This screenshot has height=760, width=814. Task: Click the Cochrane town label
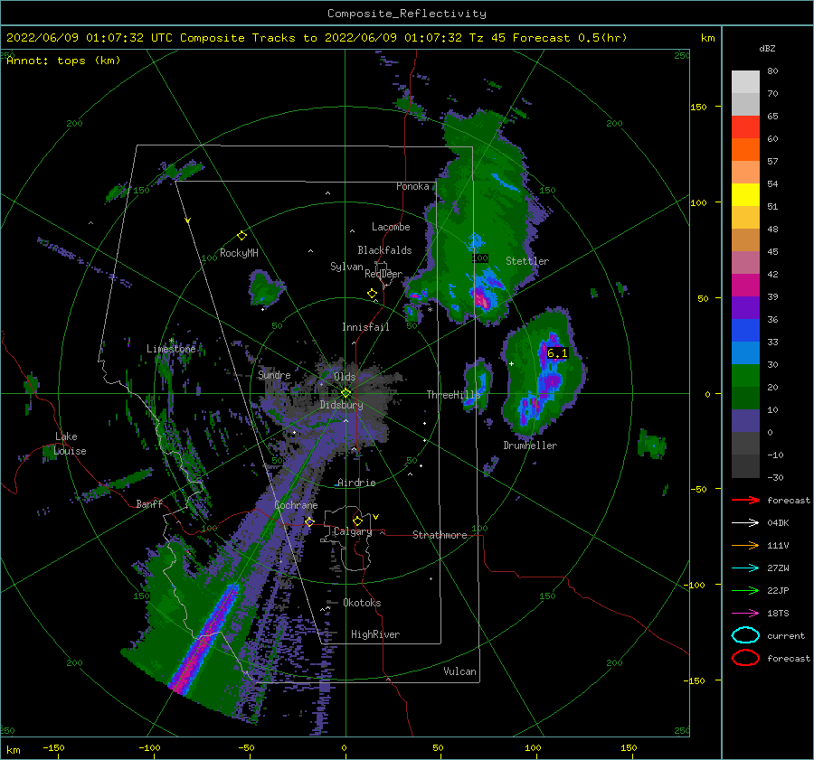(296, 505)
